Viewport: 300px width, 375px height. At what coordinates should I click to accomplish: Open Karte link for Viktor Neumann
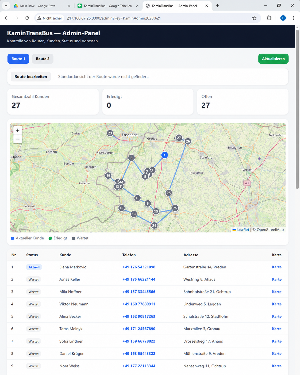click(x=277, y=304)
